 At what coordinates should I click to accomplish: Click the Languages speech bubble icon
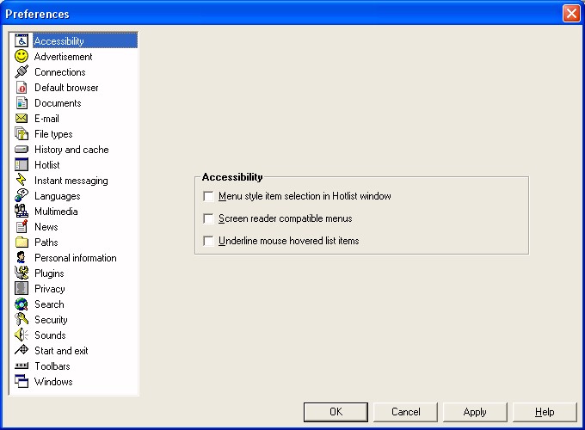[22, 195]
